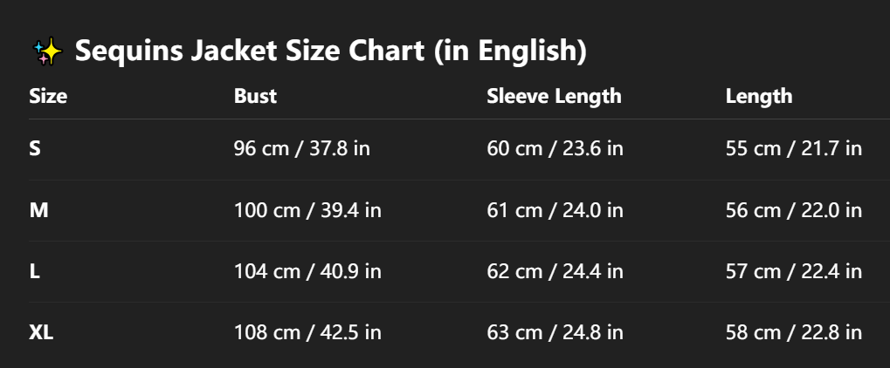Screen dimensions: 890x368
Task: Select bust value 100 cm / 39.4 in
Action: [x=307, y=210]
